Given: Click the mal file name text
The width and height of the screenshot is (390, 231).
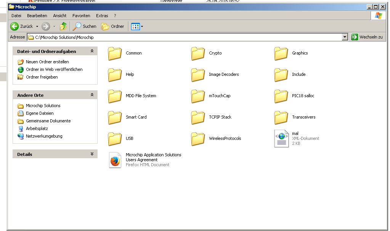Looking at the screenshot, I should click(x=295, y=133).
